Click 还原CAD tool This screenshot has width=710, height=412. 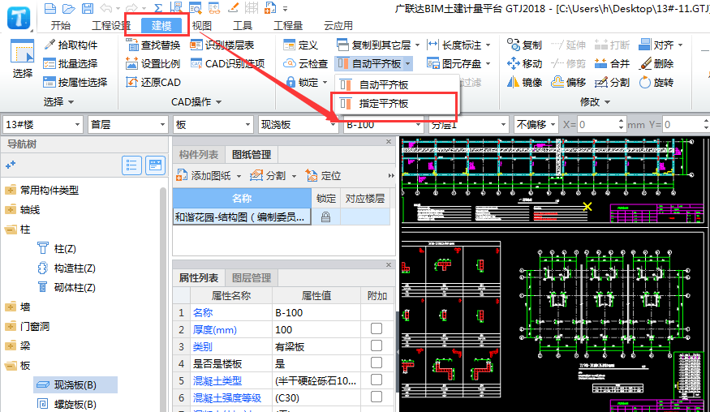[x=153, y=82]
